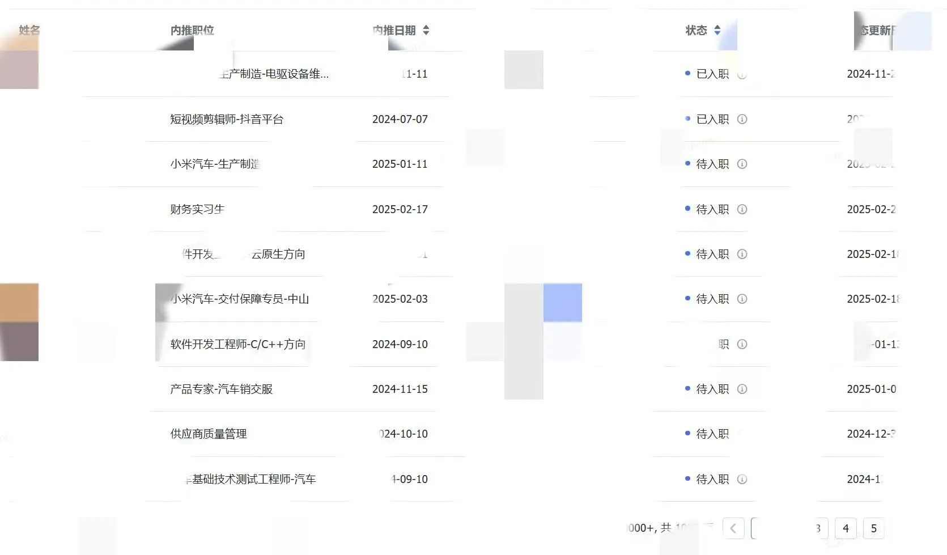This screenshot has width=947, height=555.
Task: Open status details for 财务实习生 row
Action: tap(742, 209)
